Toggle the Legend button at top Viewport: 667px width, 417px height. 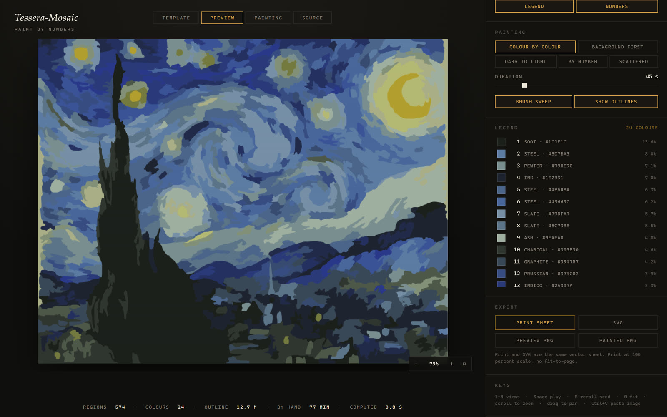(534, 6)
